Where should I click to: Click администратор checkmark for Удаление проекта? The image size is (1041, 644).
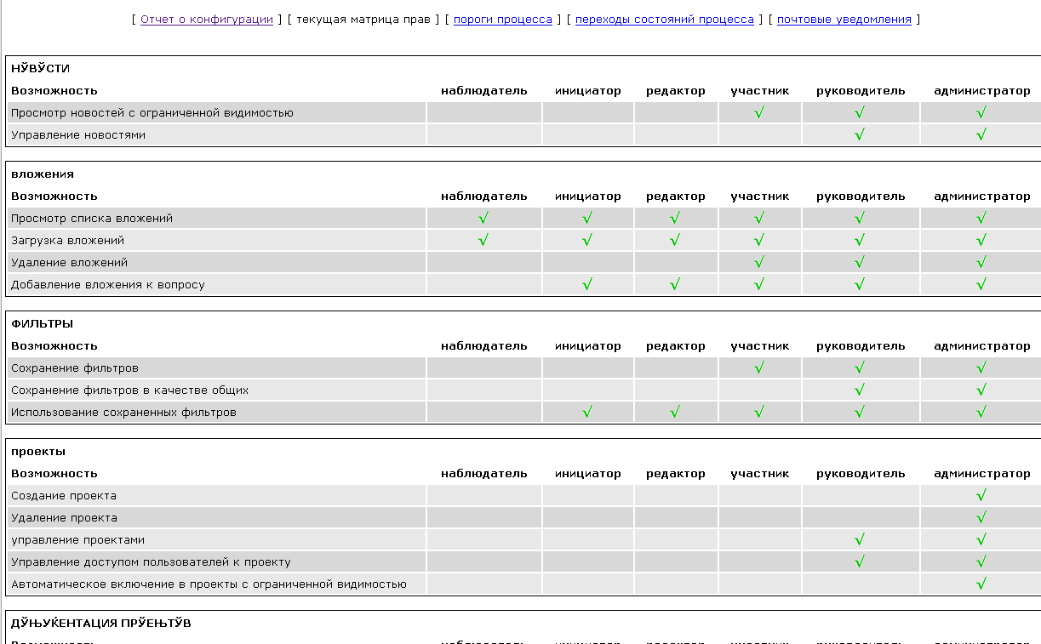tap(981, 517)
